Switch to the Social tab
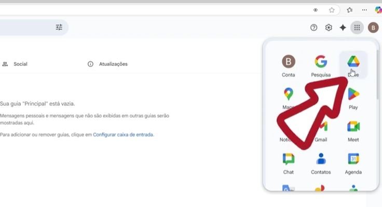 coord(15,64)
